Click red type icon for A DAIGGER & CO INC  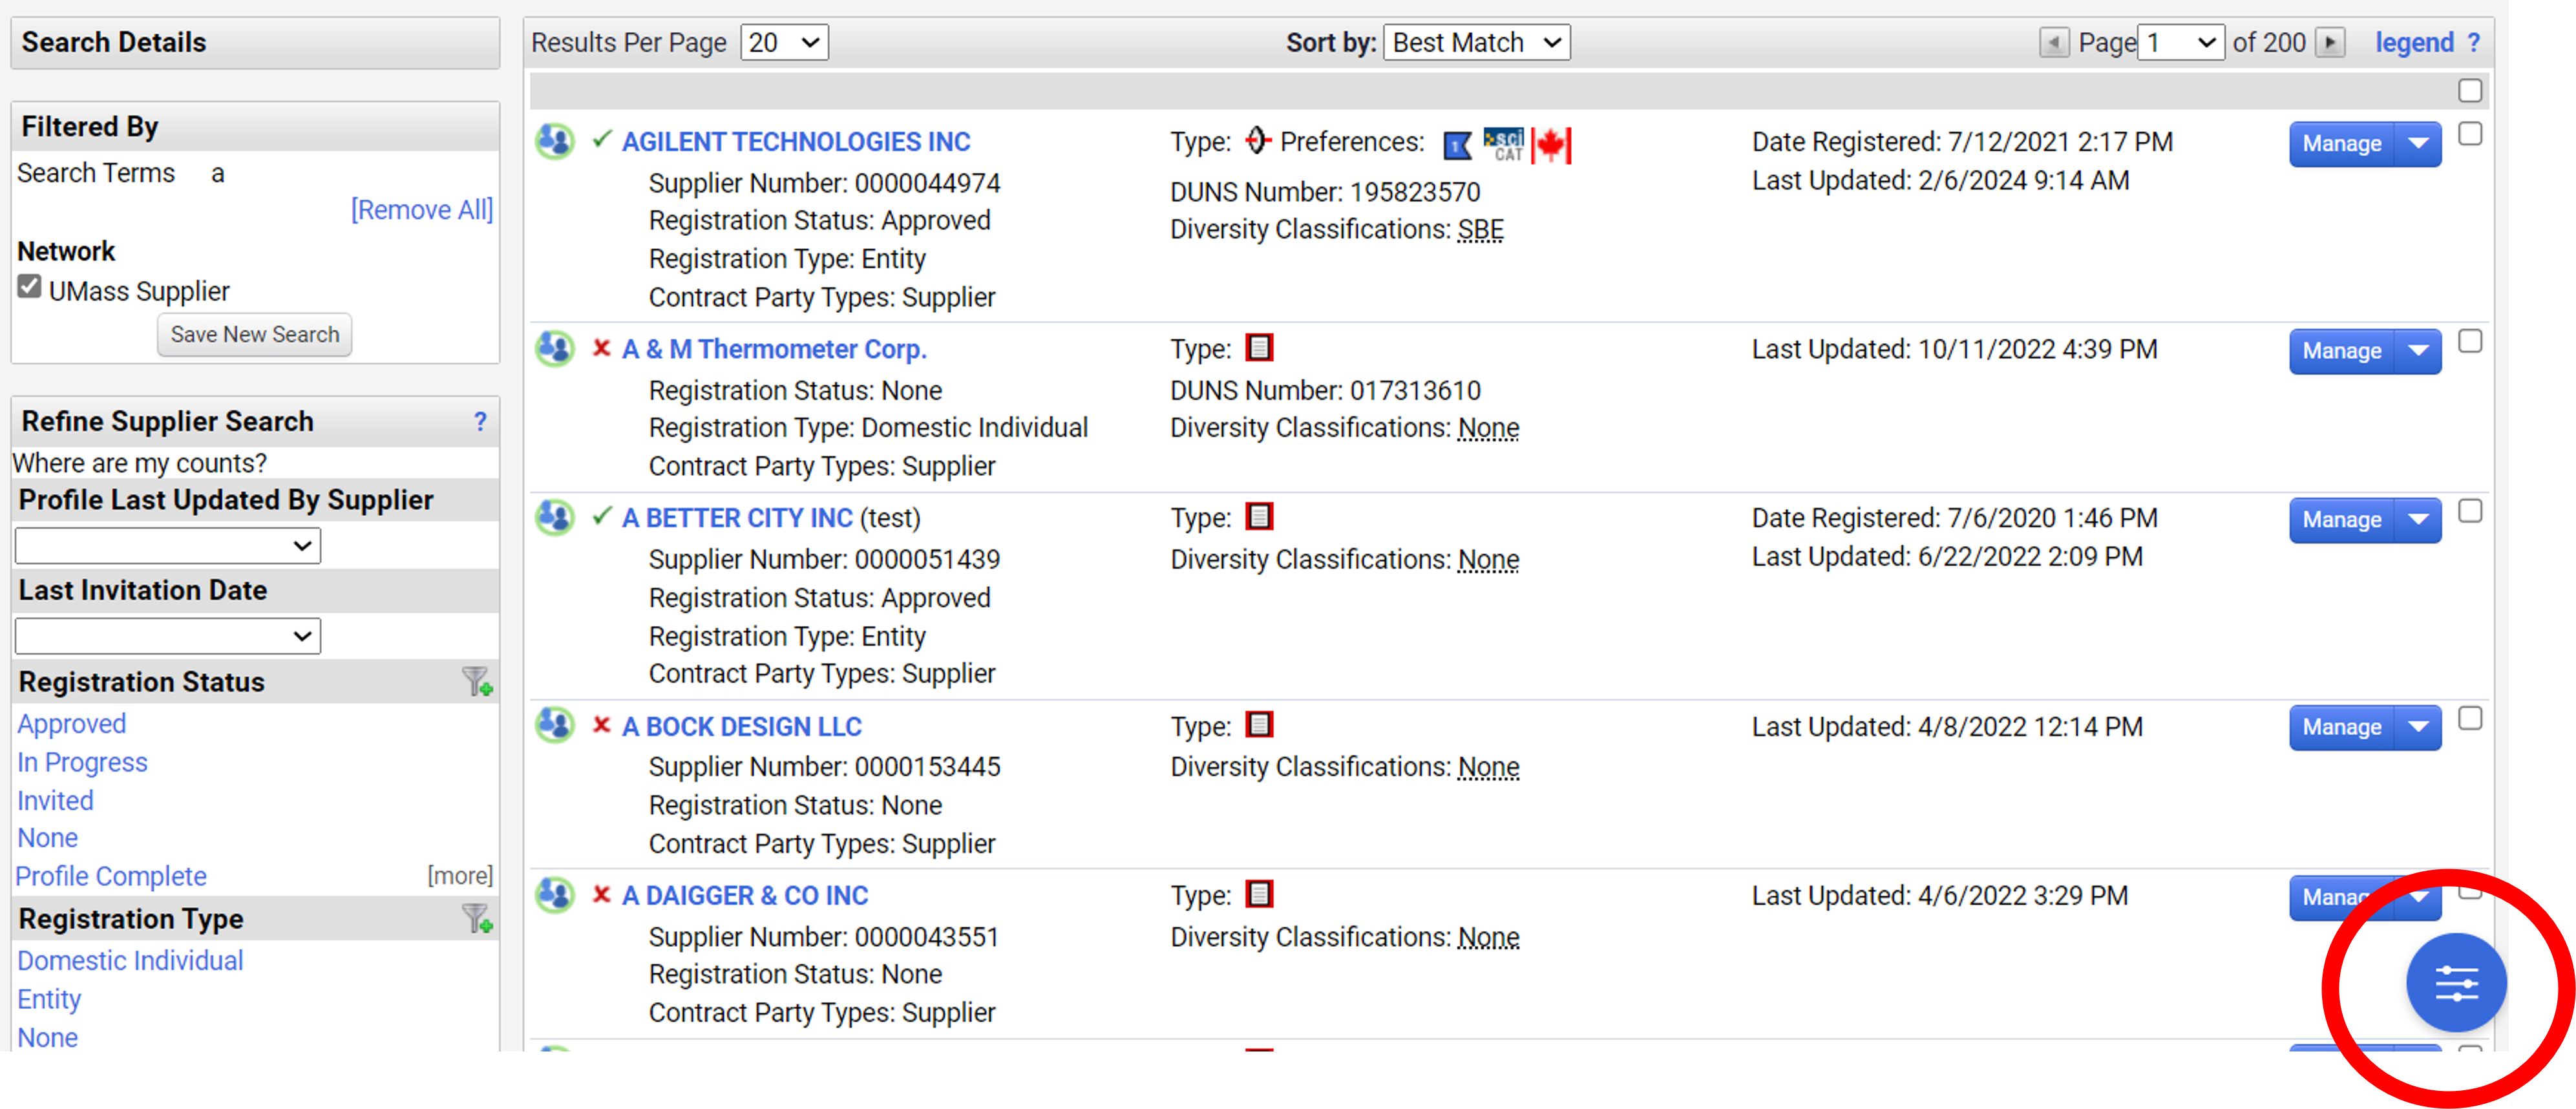coord(1259,894)
